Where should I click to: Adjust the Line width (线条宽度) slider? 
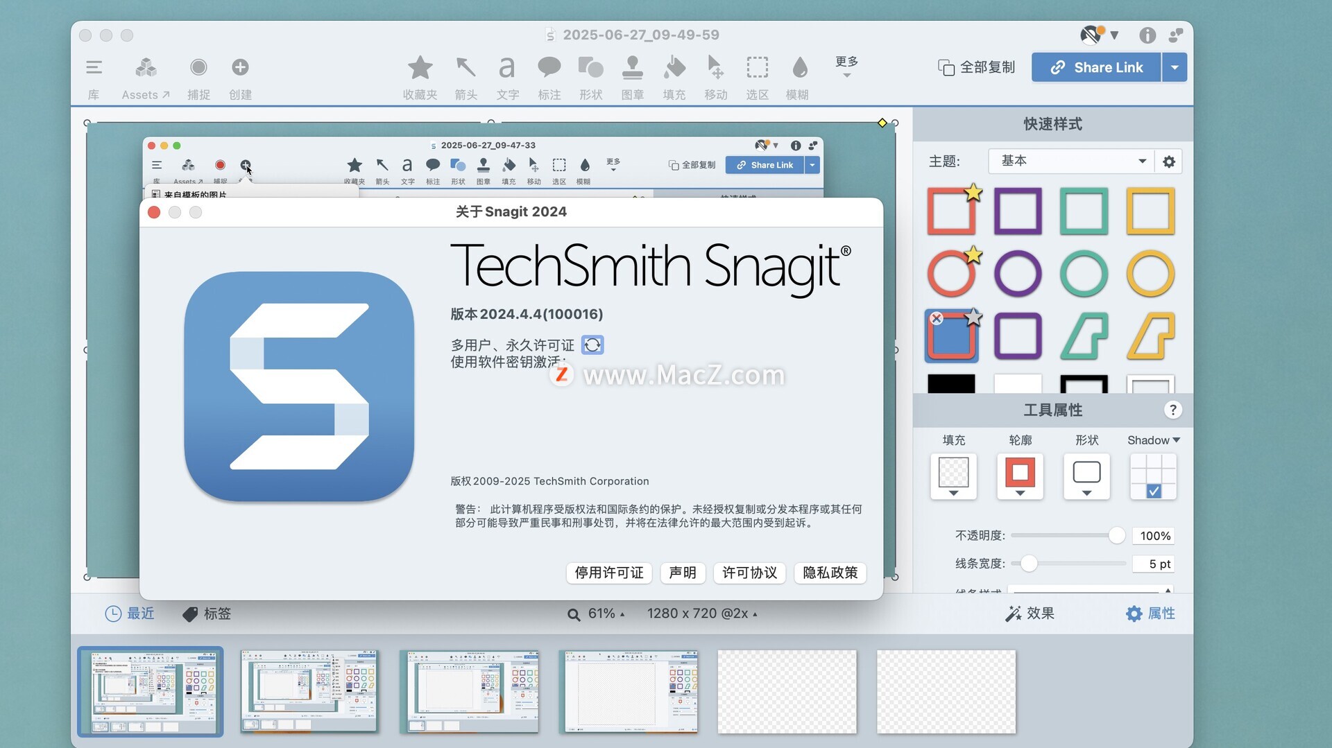click(x=1029, y=564)
